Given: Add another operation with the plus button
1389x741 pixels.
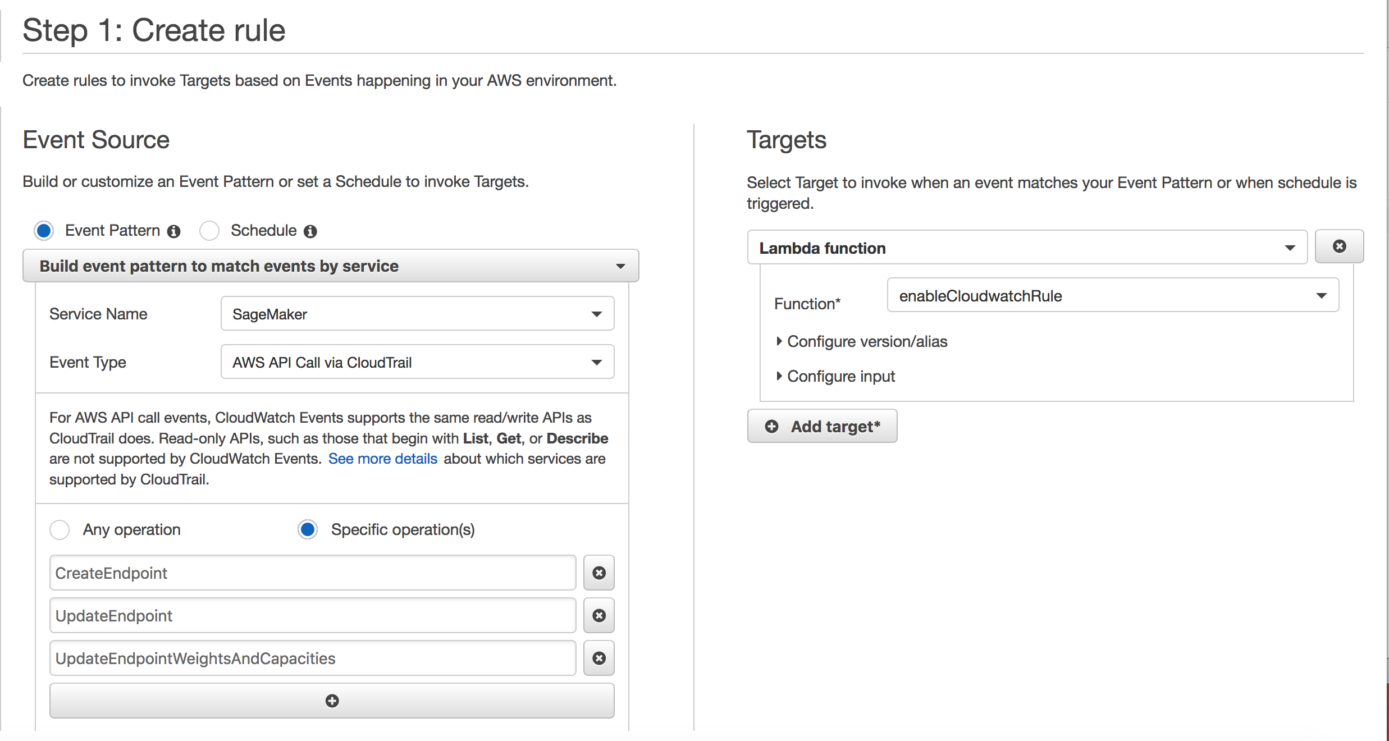Looking at the screenshot, I should tap(332, 701).
